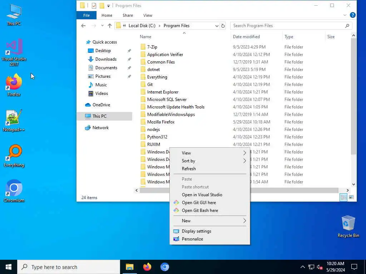
Task: Sort by the Date modified column header
Action: [x=246, y=37]
